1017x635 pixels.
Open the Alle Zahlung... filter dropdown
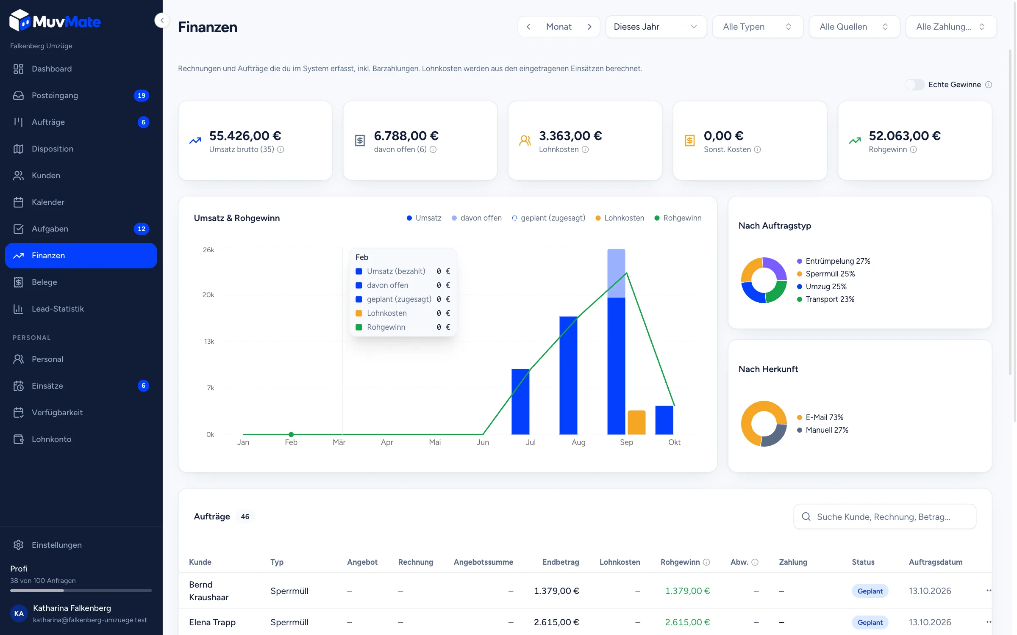click(951, 27)
